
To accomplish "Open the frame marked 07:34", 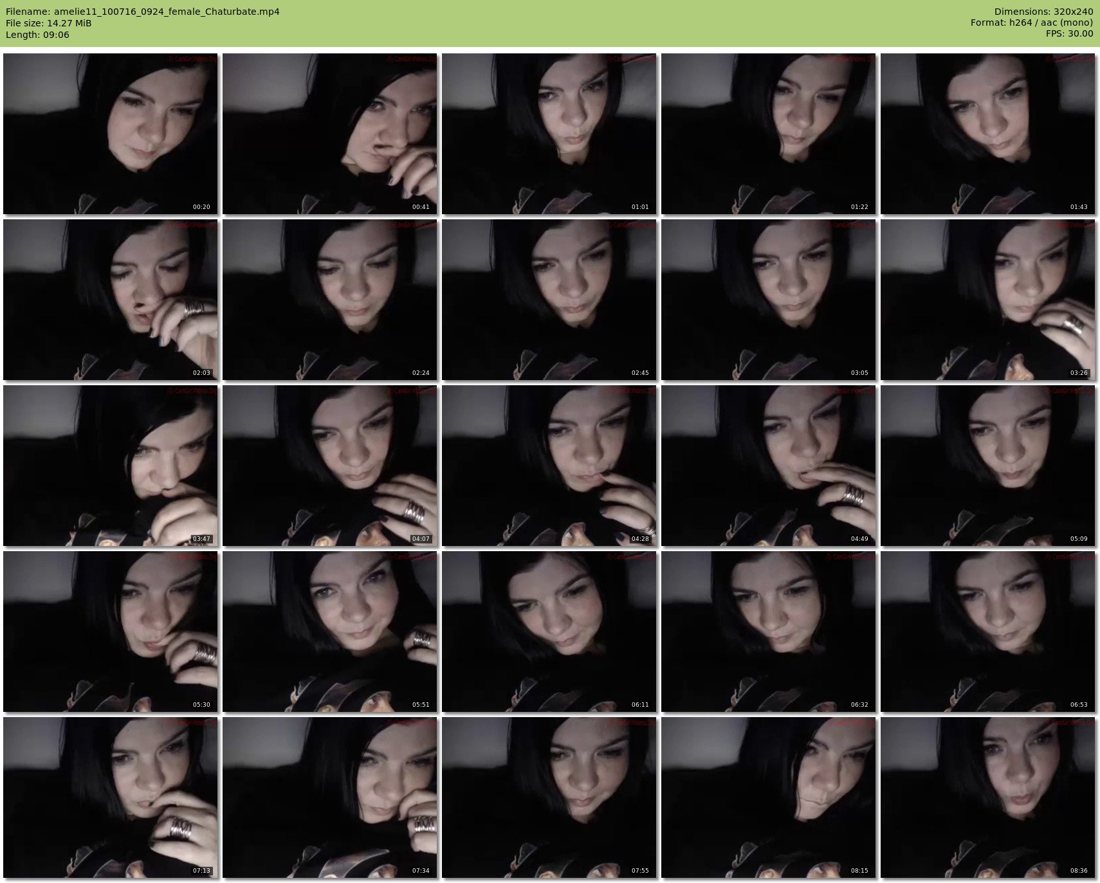I will (x=329, y=797).
